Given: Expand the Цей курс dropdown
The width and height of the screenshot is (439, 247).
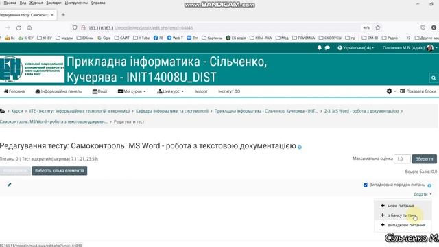Looking at the screenshot, I should (x=170, y=91).
